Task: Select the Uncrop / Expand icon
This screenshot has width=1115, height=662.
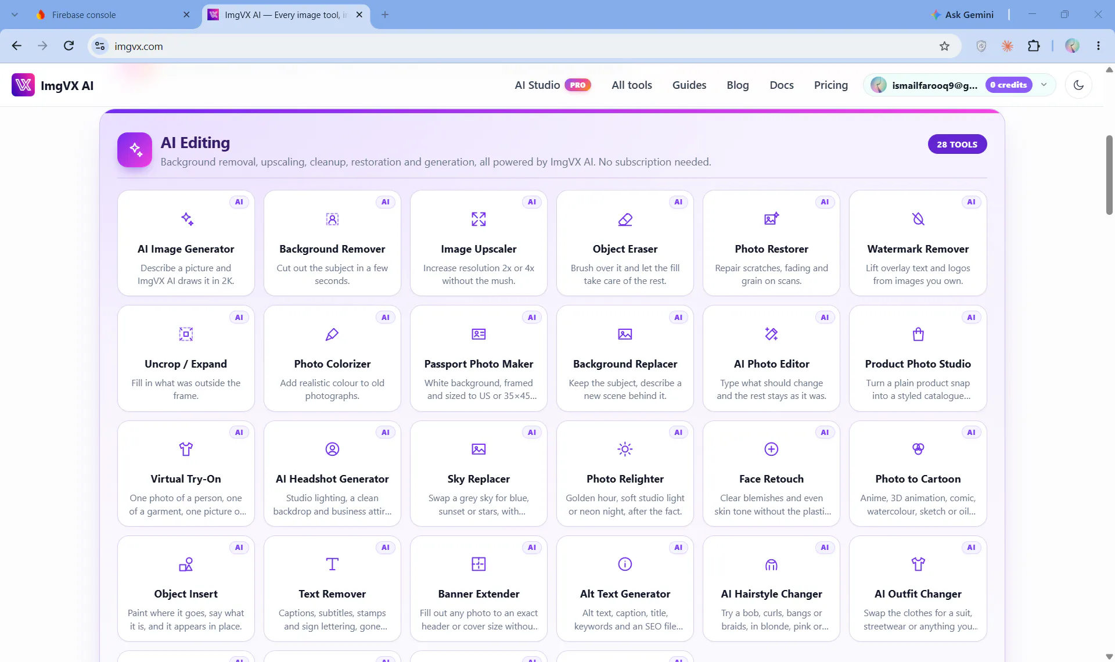Action: [x=186, y=334]
